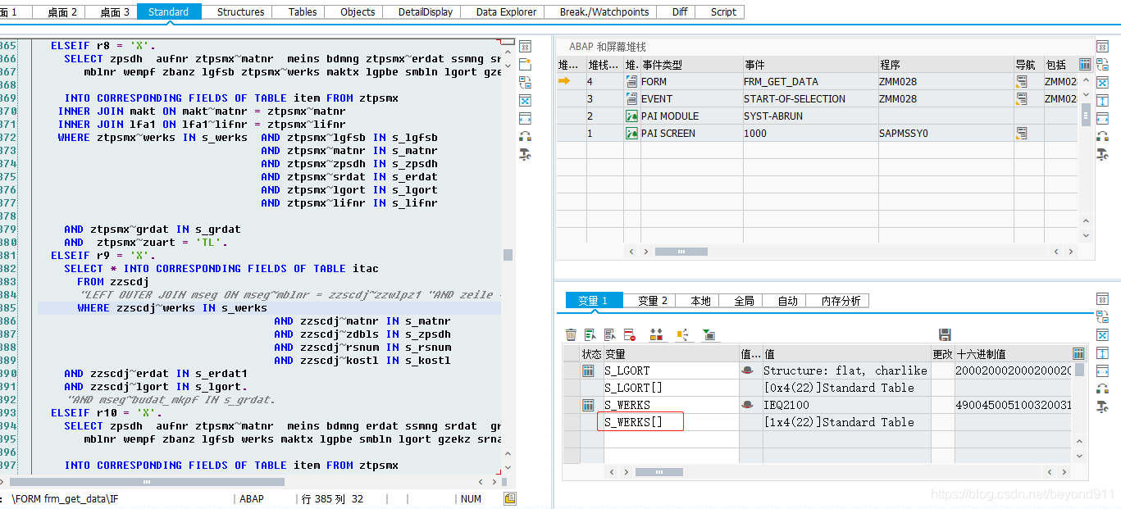Close the source code tool panel
Screen dimensions: 1121x509
coord(526,46)
